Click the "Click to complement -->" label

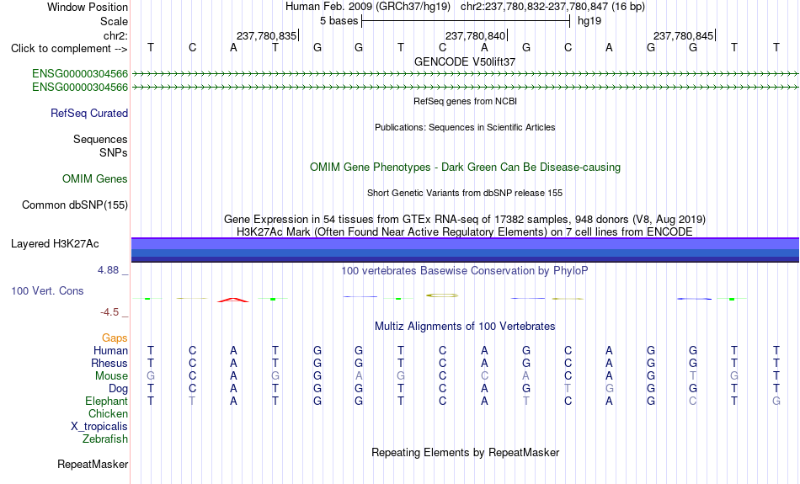[x=69, y=49]
